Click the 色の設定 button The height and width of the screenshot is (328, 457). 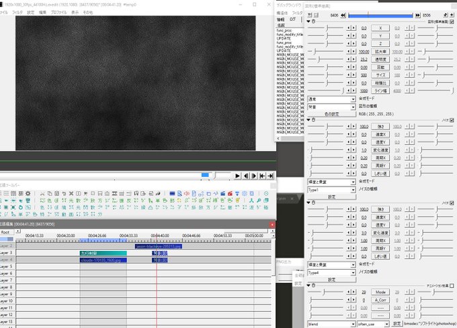(332, 114)
